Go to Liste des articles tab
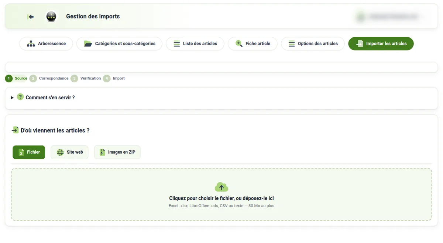The width and height of the screenshot is (443, 243). 195,44
